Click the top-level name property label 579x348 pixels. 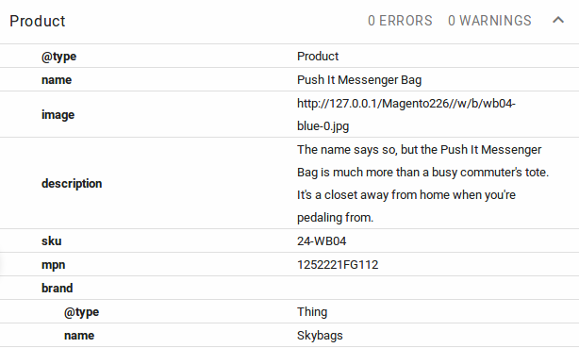click(x=57, y=80)
